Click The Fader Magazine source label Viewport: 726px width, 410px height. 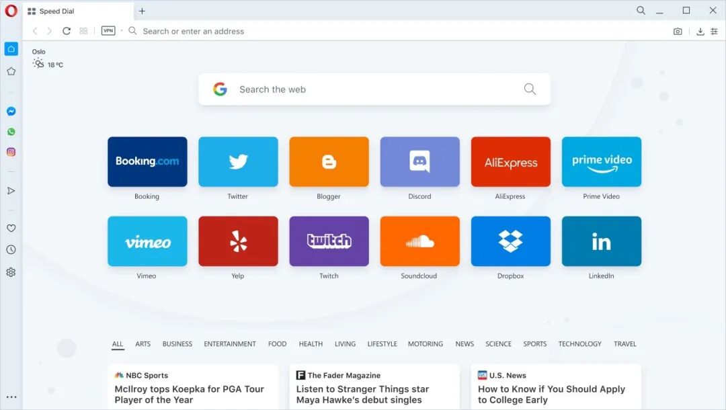(x=338, y=375)
